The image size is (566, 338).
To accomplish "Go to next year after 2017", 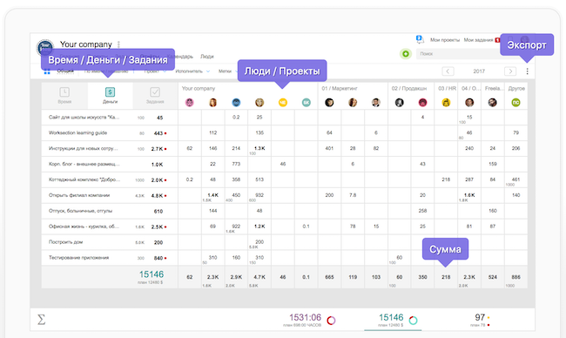I will pyautogui.click(x=510, y=71).
